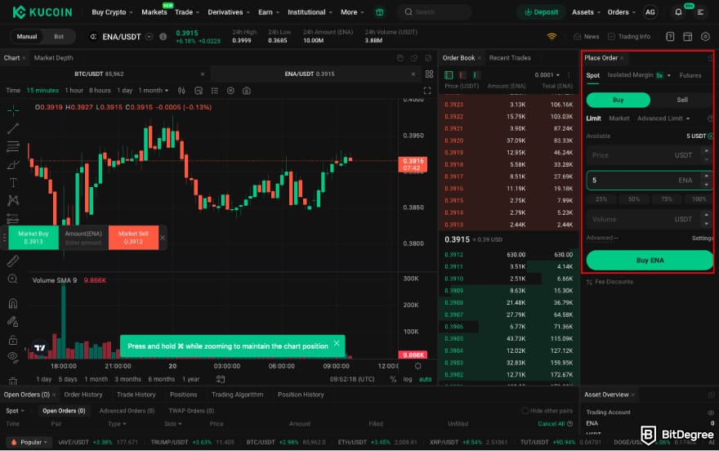Toggle the eye hide drawings tool
Viewport: 719px width, 451px height.
coord(13,356)
